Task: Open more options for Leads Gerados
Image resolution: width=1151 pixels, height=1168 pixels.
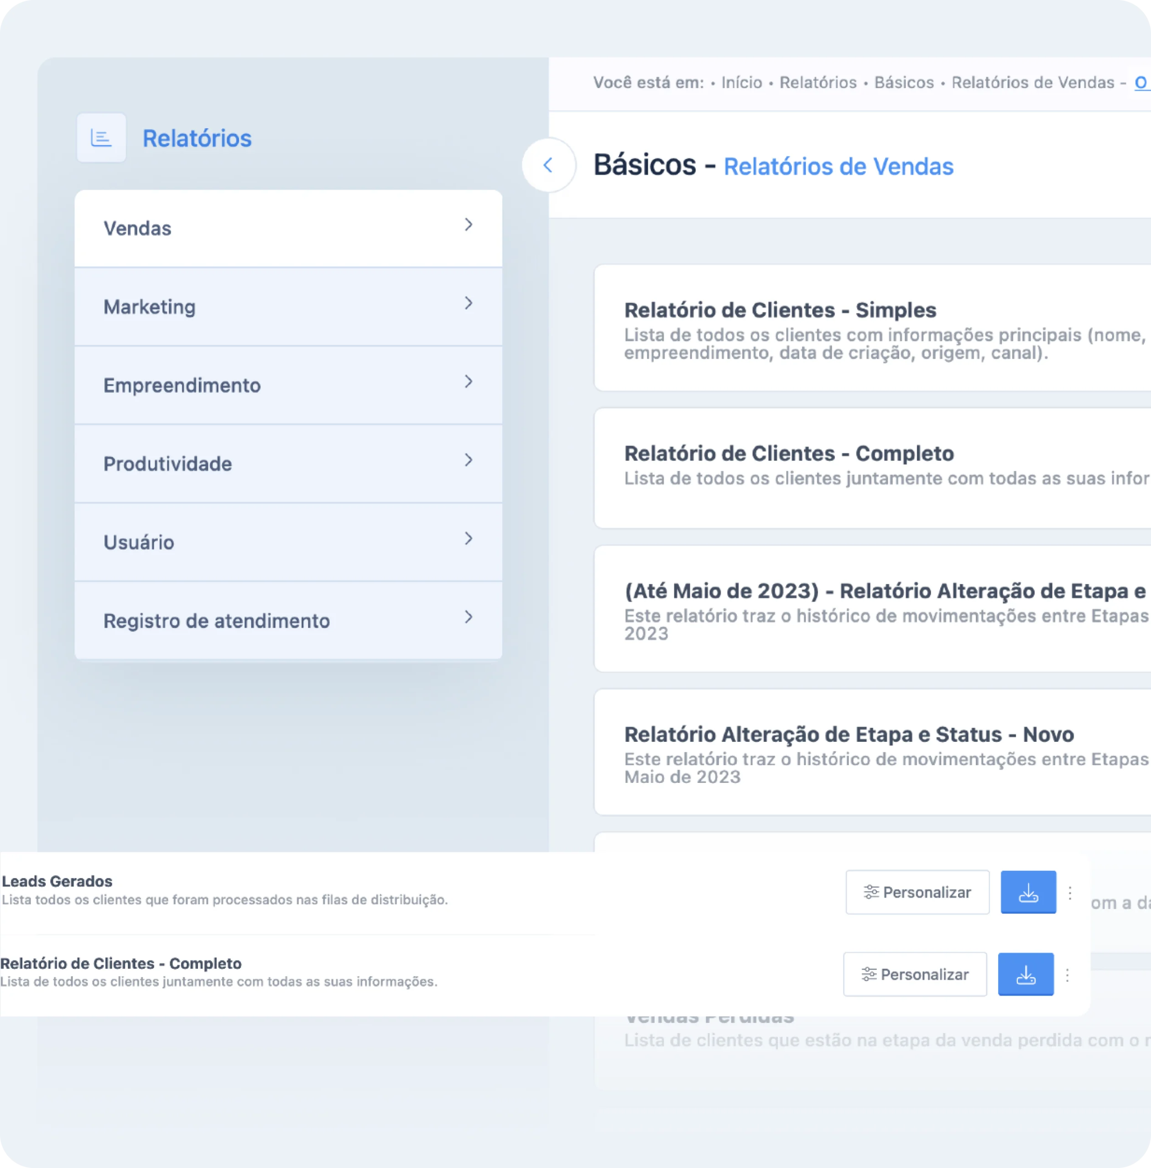Action: click(1070, 892)
